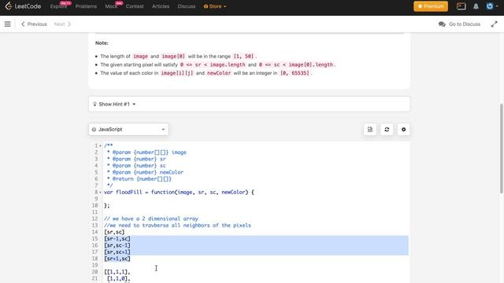504x283 pixels.
Task: Click the code notes document icon
Action: pos(370,129)
